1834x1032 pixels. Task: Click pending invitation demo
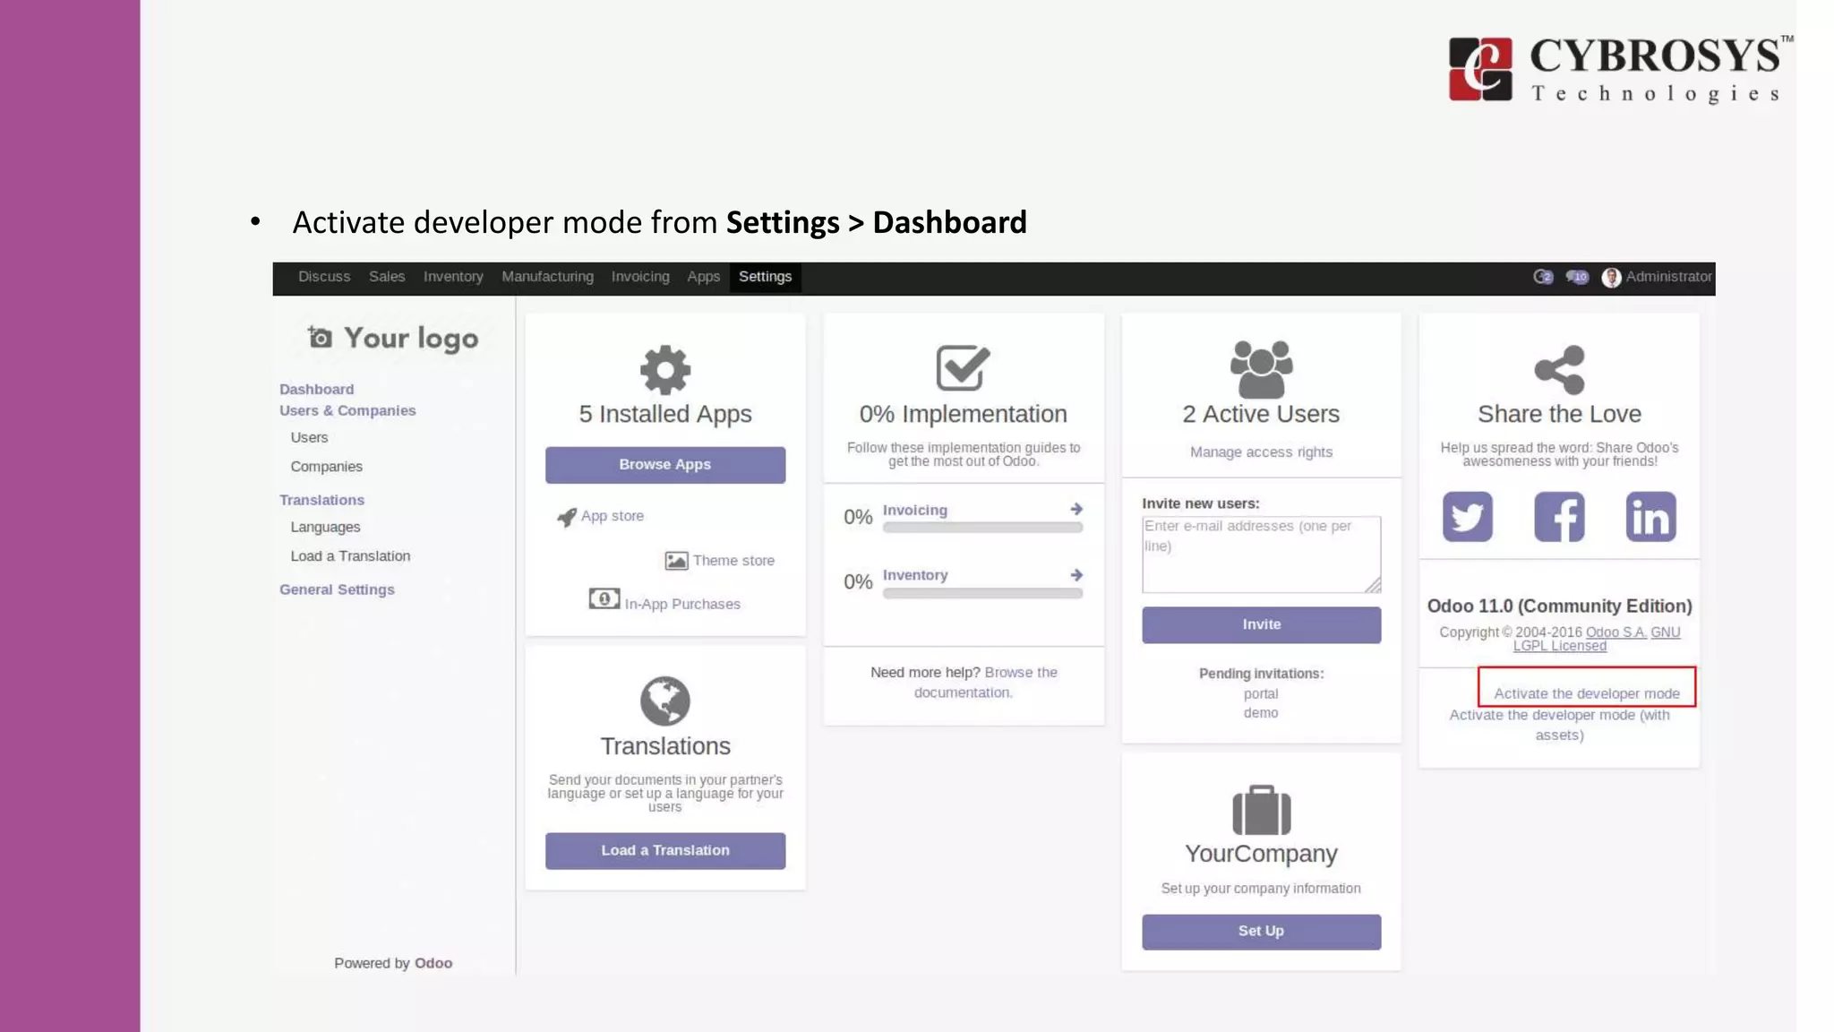[1261, 713]
